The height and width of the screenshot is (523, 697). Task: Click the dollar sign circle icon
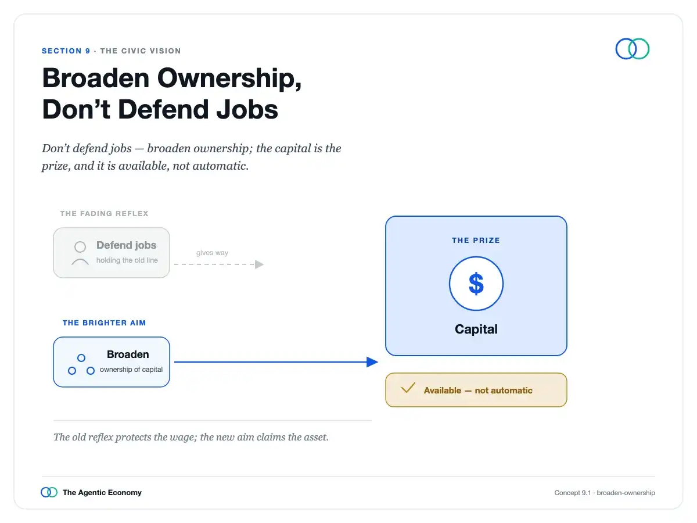(476, 284)
